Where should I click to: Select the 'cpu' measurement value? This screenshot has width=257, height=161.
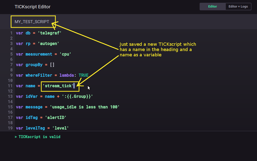click(x=65, y=54)
